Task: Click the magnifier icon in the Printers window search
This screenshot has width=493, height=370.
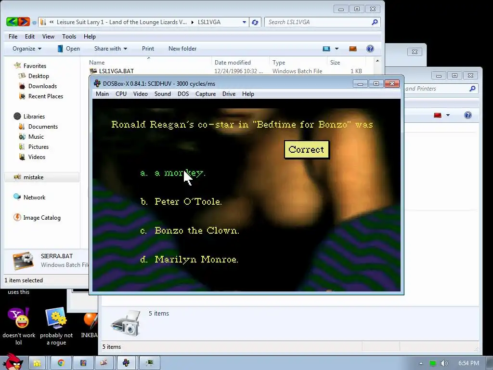Action: (x=472, y=89)
